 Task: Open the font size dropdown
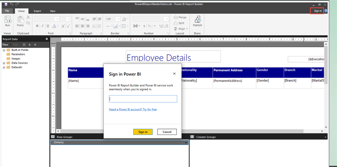tap(69, 19)
